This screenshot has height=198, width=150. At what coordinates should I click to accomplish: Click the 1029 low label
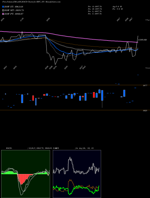coord(66,67)
